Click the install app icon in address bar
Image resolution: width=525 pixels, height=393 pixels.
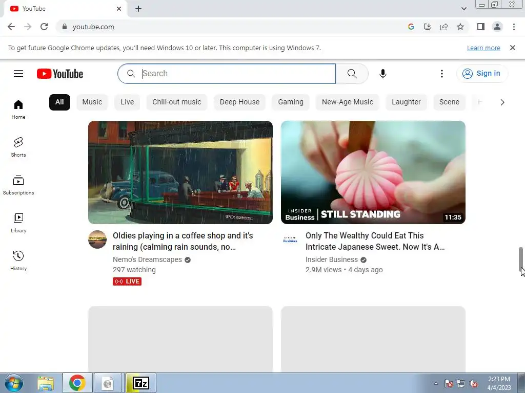(427, 27)
